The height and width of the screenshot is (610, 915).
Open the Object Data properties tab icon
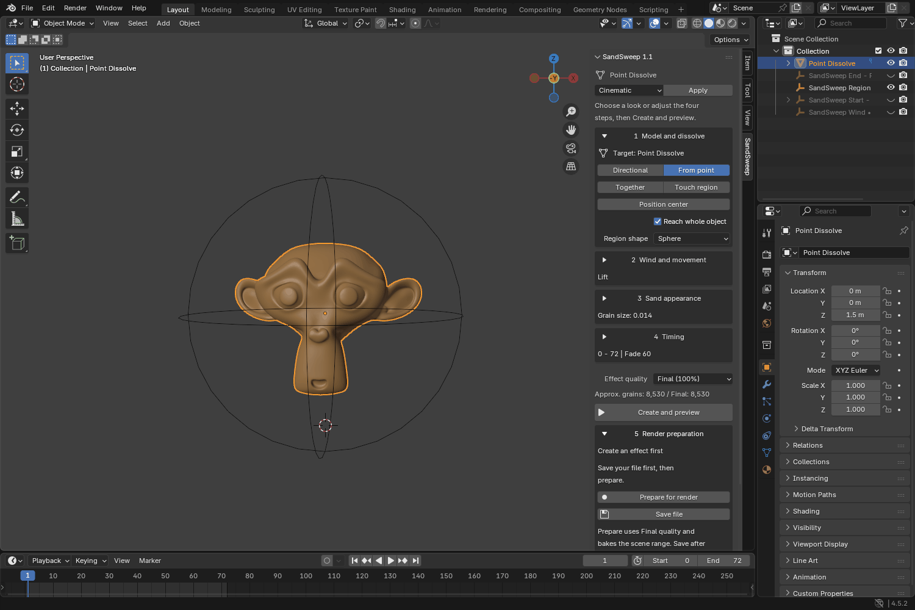click(x=767, y=453)
